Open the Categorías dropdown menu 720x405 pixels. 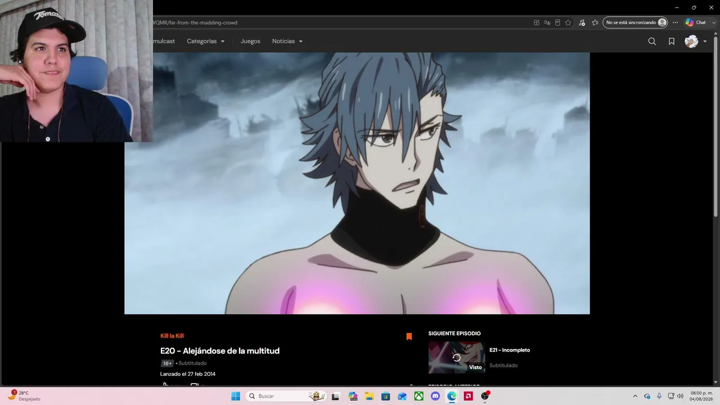point(206,41)
